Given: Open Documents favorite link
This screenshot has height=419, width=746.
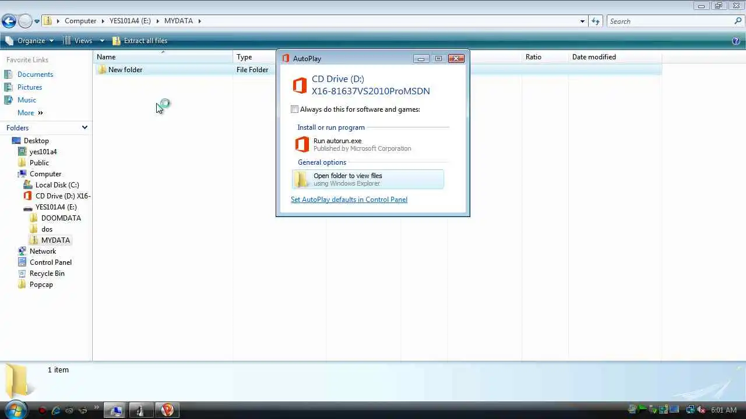Looking at the screenshot, I should (x=35, y=74).
